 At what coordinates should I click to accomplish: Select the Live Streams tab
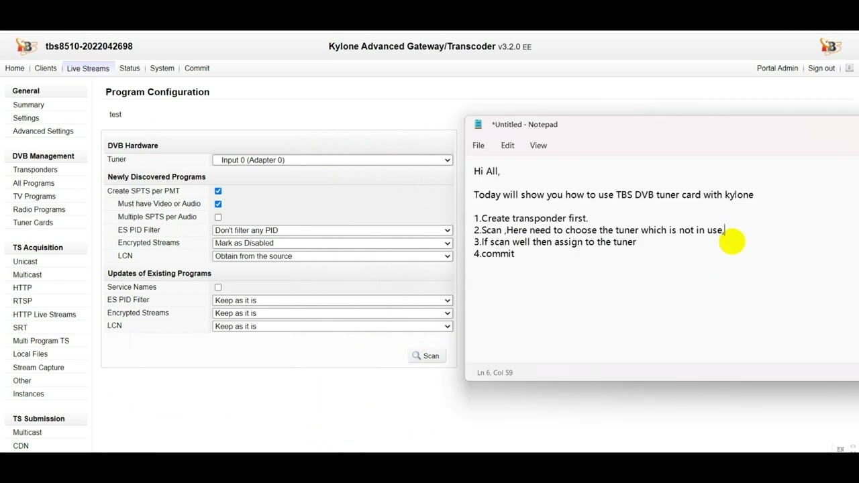click(88, 68)
